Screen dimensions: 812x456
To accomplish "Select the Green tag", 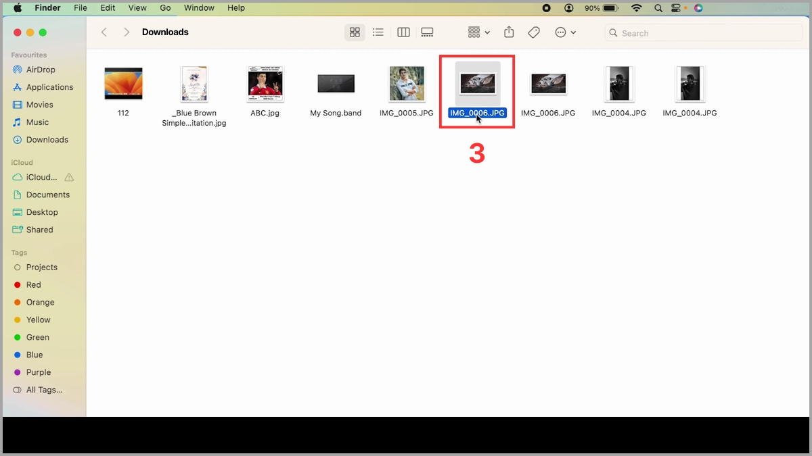I will [x=37, y=338].
